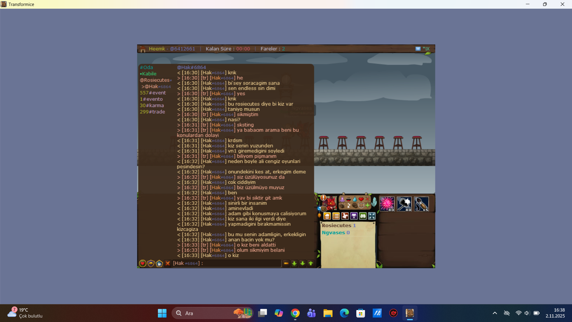The width and height of the screenshot is (572, 322).
Task: Open the 30#karma channel tab
Action: point(152,106)
